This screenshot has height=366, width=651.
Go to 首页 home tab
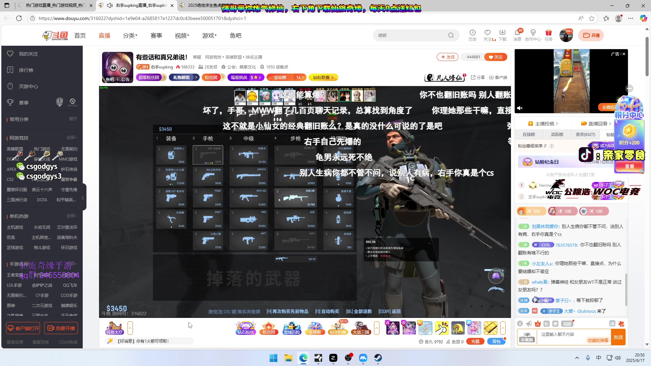[80, 36]
